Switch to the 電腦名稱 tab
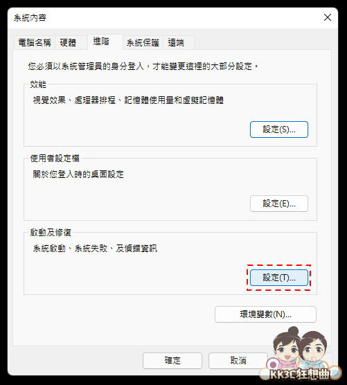This screenshot has width=347, height=385. pos(35,43)
